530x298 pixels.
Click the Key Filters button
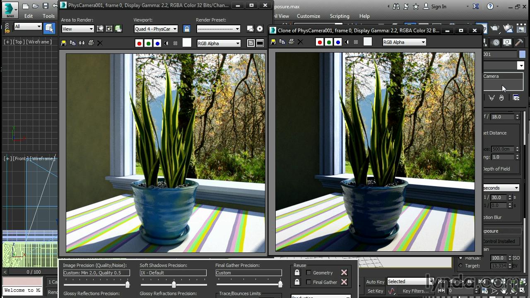[415, 291]
